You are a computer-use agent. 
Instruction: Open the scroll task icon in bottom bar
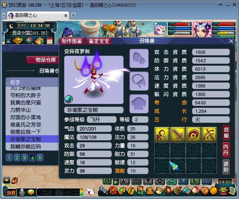pyautogui.click(x=159, y=191)
